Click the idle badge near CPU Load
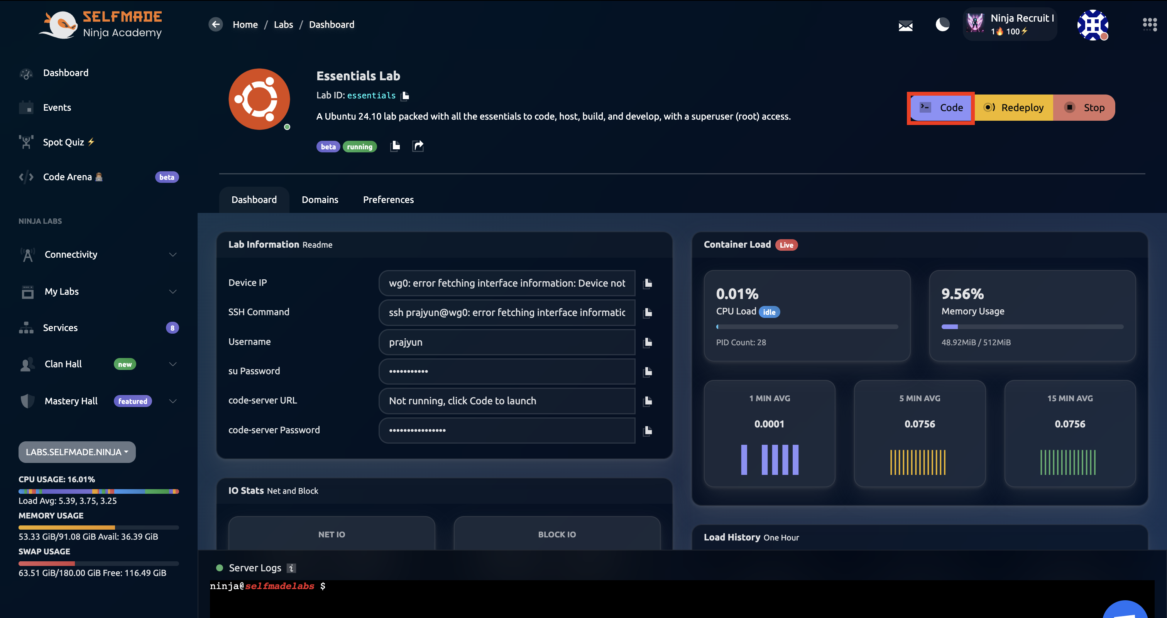Viewport: 1167px width, 618px height. (x=769, y=312)
